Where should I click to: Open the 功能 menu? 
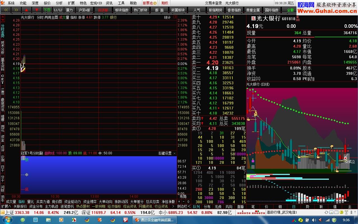click(23, 3)
